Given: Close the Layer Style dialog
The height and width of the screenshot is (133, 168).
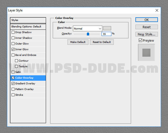Looking at the screenshot, I should pyautogui.click(x=157, y=10).
